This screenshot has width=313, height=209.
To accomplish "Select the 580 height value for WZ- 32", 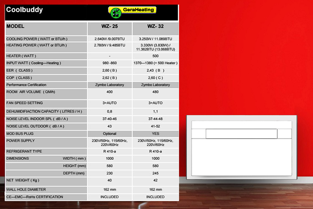I will (156, 166).
